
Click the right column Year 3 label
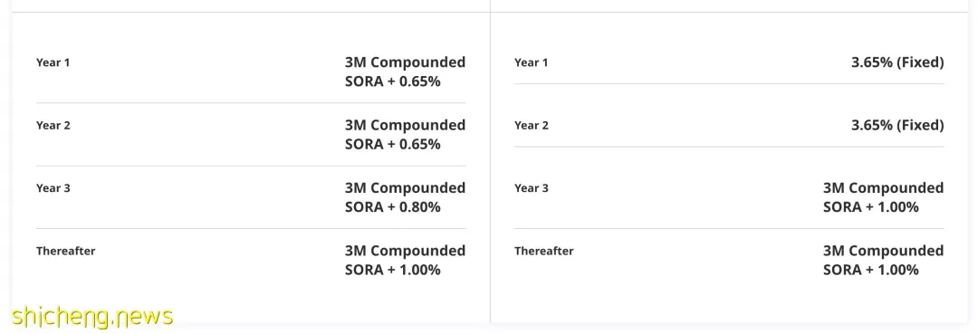532,188
